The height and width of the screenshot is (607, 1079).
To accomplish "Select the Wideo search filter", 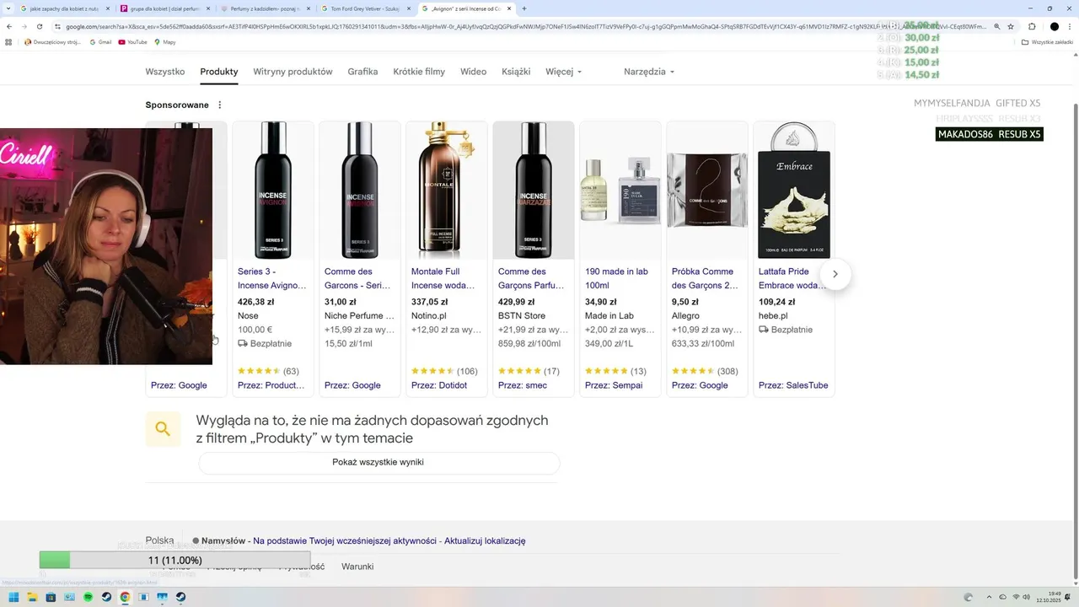I will tap(473, 72).
